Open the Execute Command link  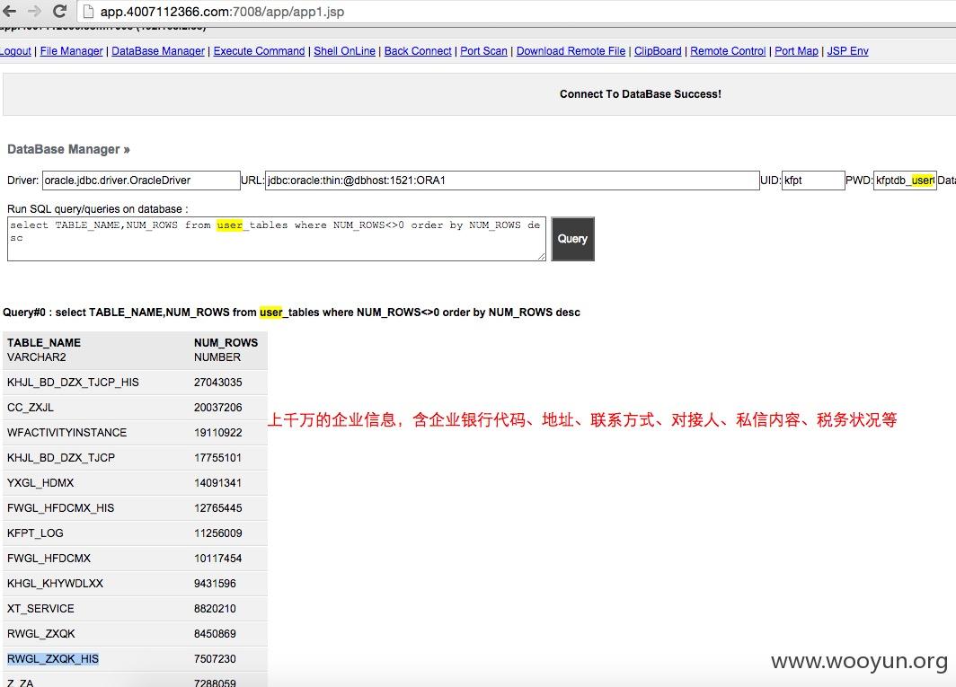pyautogui.click(x=259, y=51)
